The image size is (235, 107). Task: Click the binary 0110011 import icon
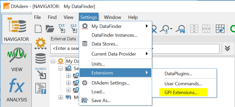tap(41, 73)
